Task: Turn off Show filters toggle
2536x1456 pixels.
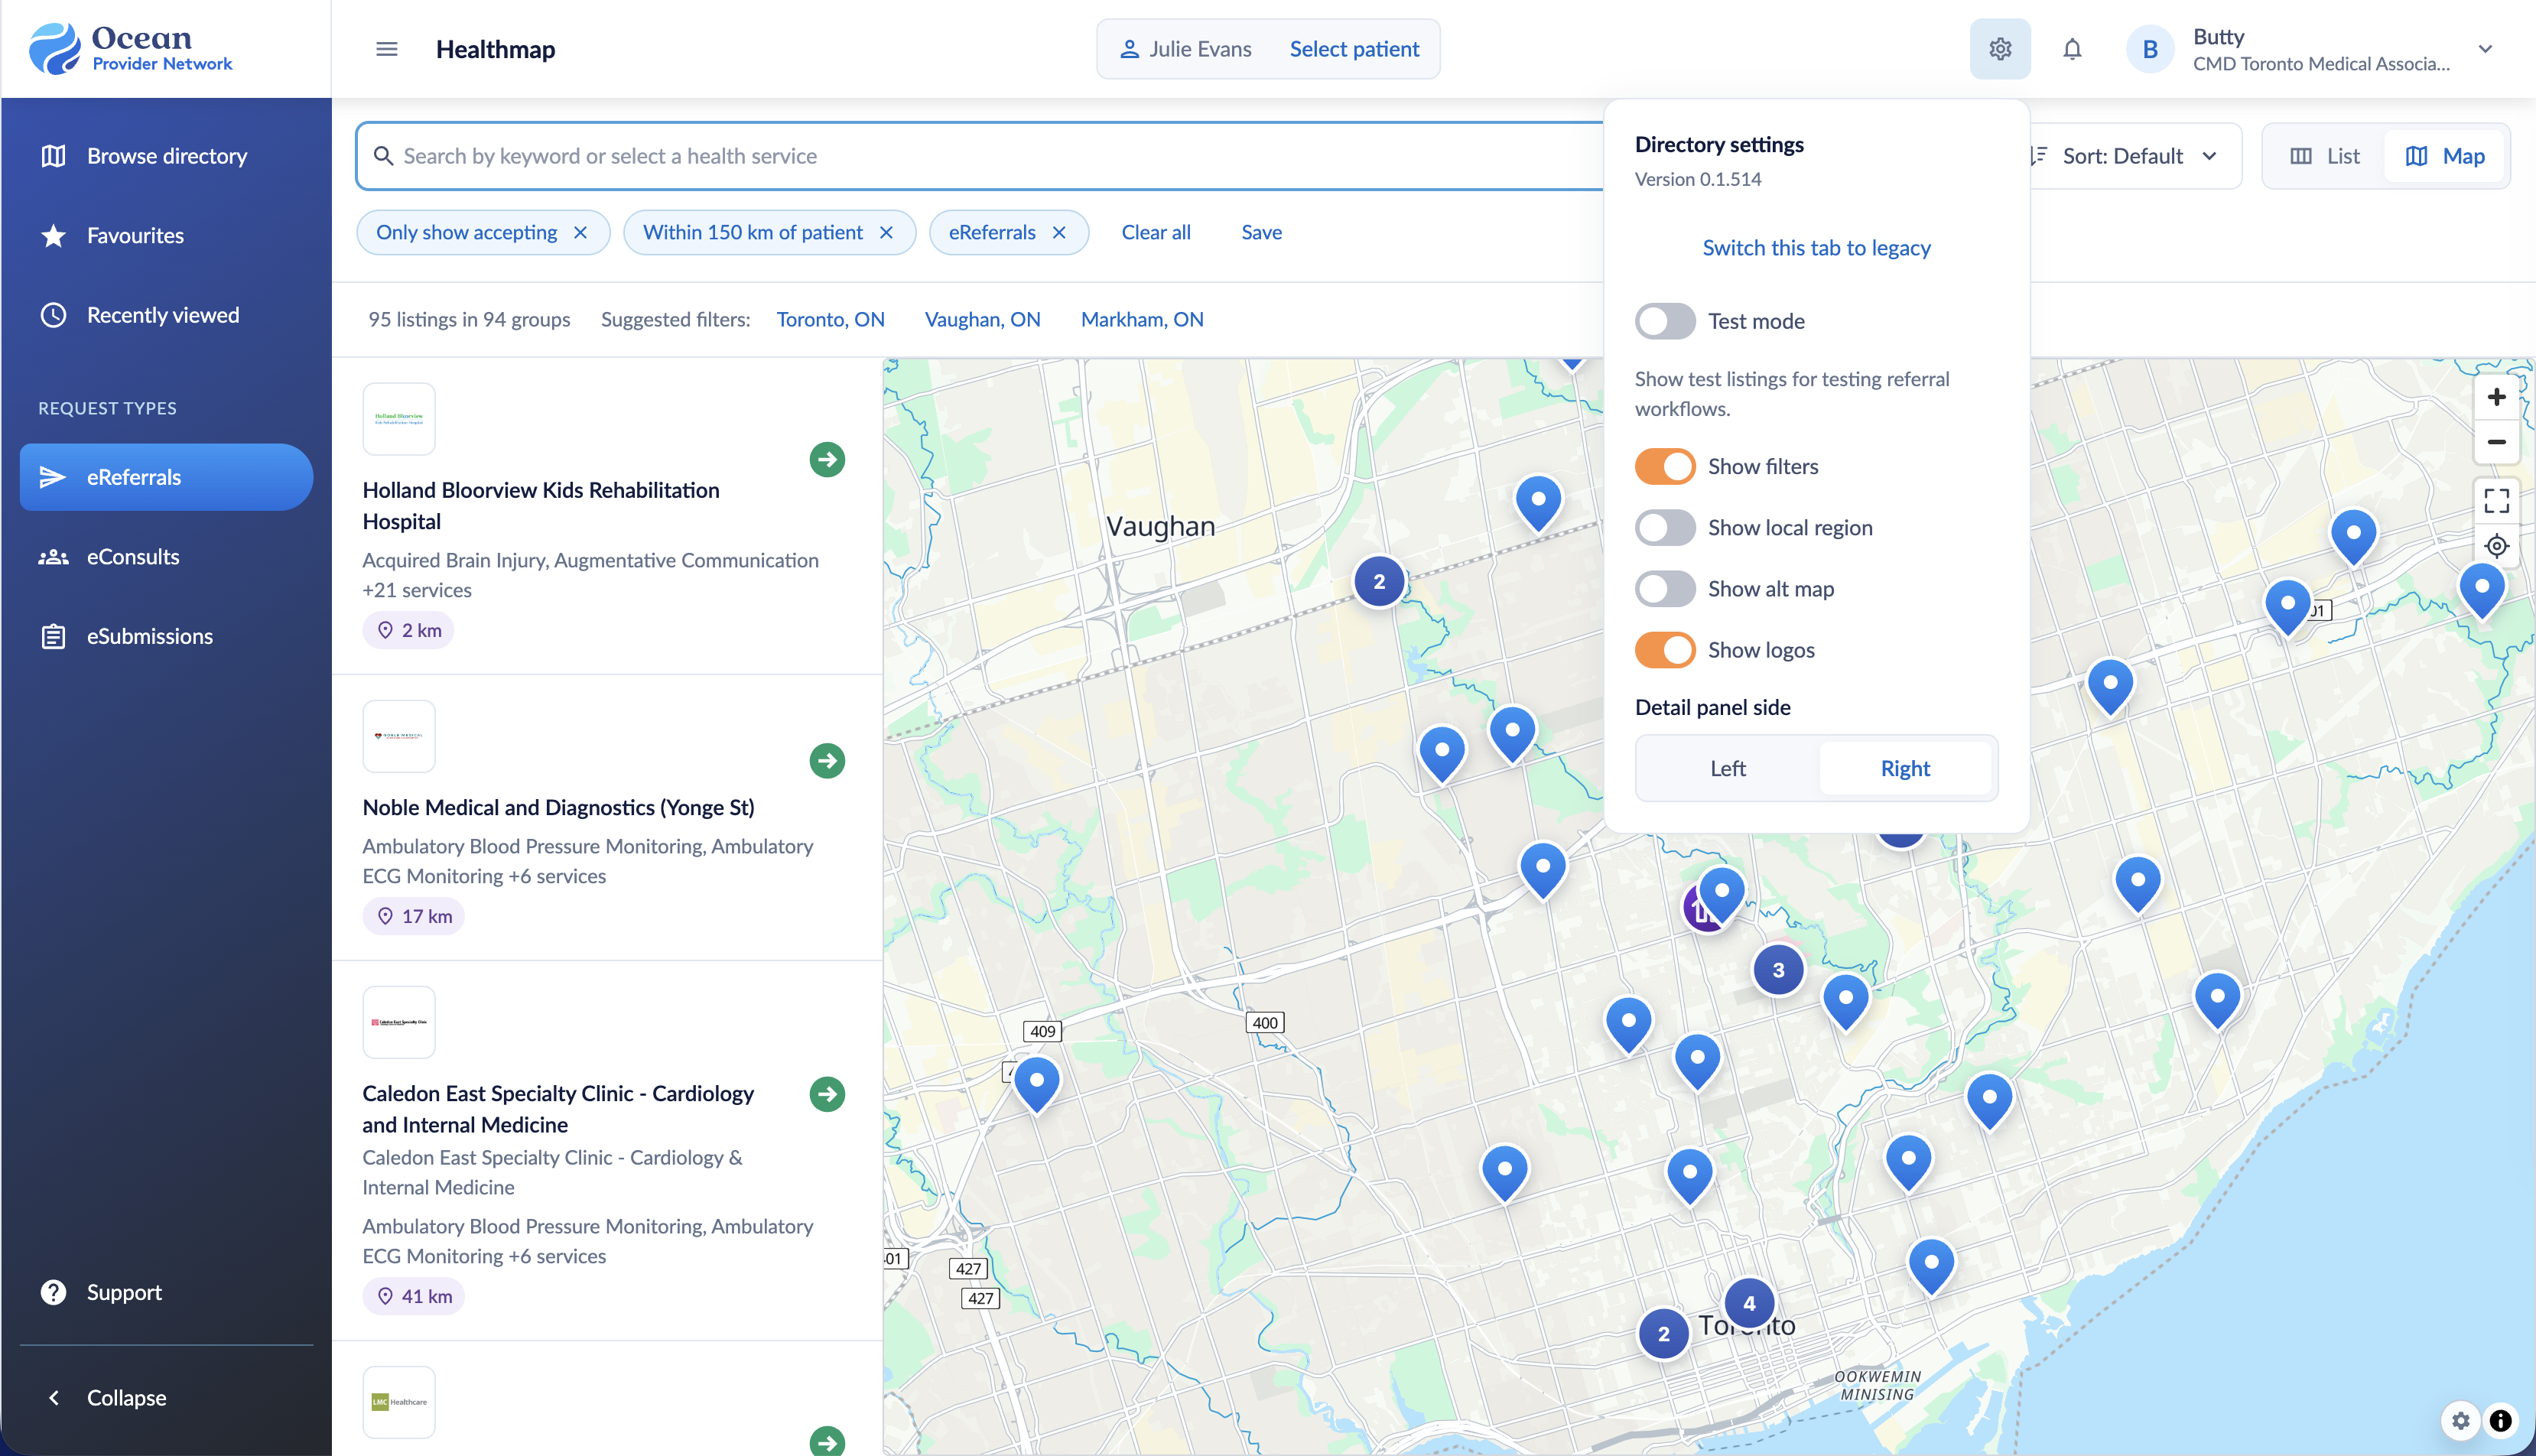Action: point(1665,466)
